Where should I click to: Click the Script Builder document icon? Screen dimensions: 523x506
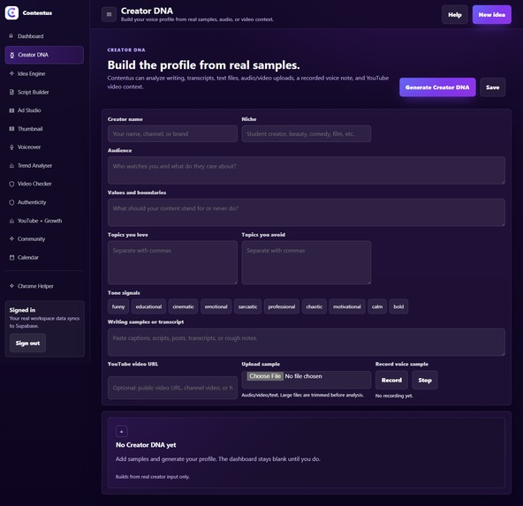(11, 92)
